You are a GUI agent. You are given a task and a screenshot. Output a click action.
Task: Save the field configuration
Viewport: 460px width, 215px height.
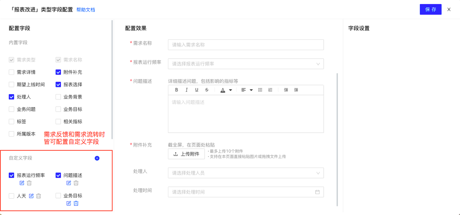click(431, 10)
